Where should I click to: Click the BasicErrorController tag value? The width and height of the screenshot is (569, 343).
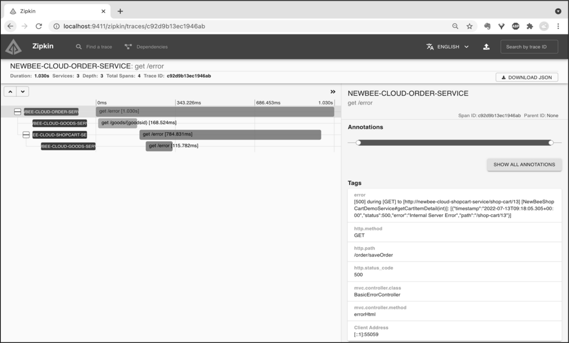click(377, 295)
